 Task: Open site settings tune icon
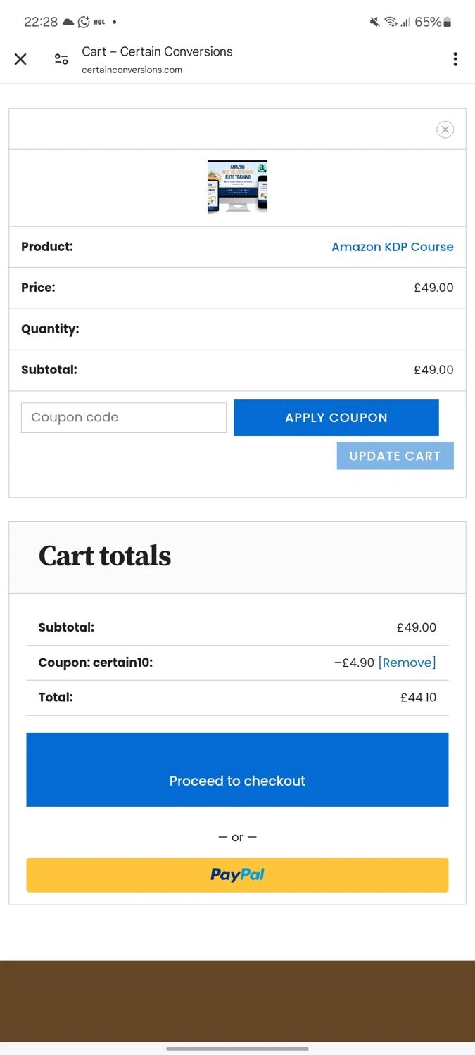click(61, 59)
